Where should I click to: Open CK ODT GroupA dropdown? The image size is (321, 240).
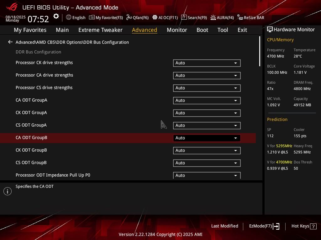[x=207, y=113]
